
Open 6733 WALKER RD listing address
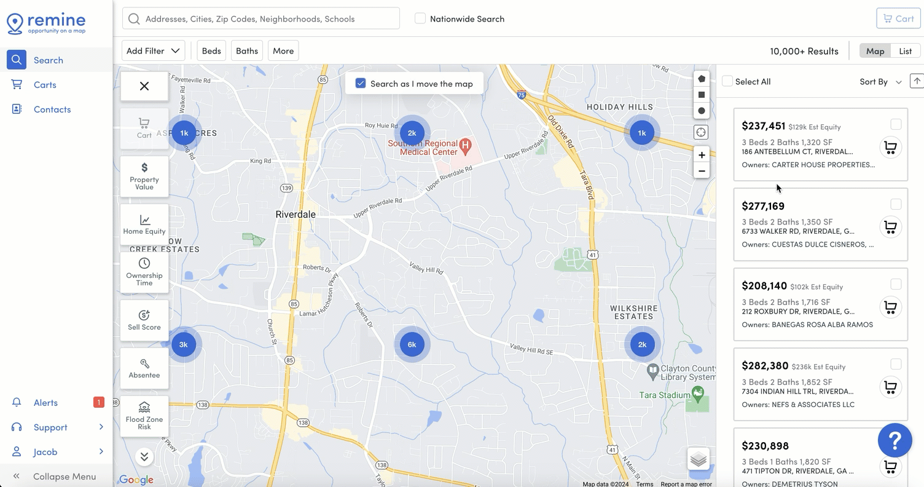click(x=798, y=231)
